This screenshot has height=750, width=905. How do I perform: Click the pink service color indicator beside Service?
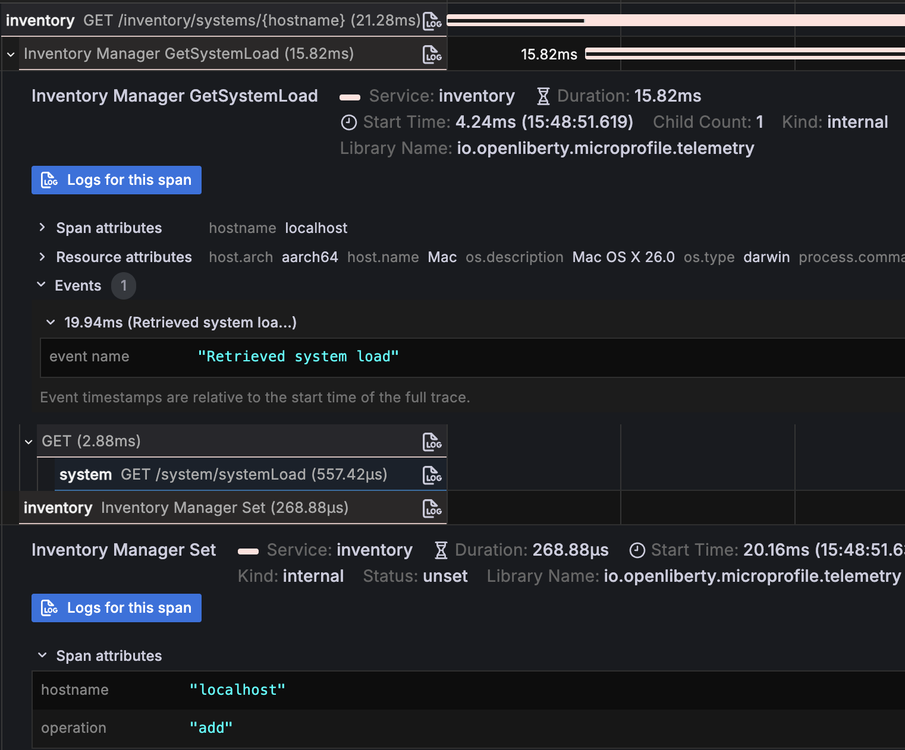(350, 96)
